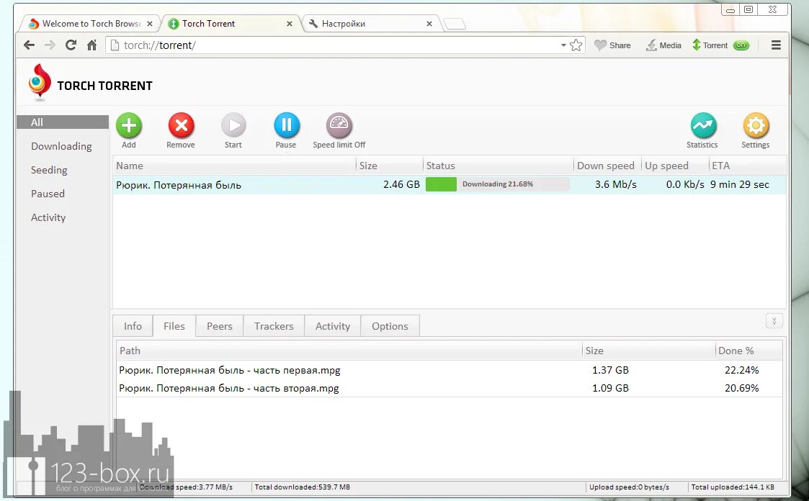Reload the page with refresh icon
Image resolution: width=809 pixels, height=501 pixels.
(71, 45)
